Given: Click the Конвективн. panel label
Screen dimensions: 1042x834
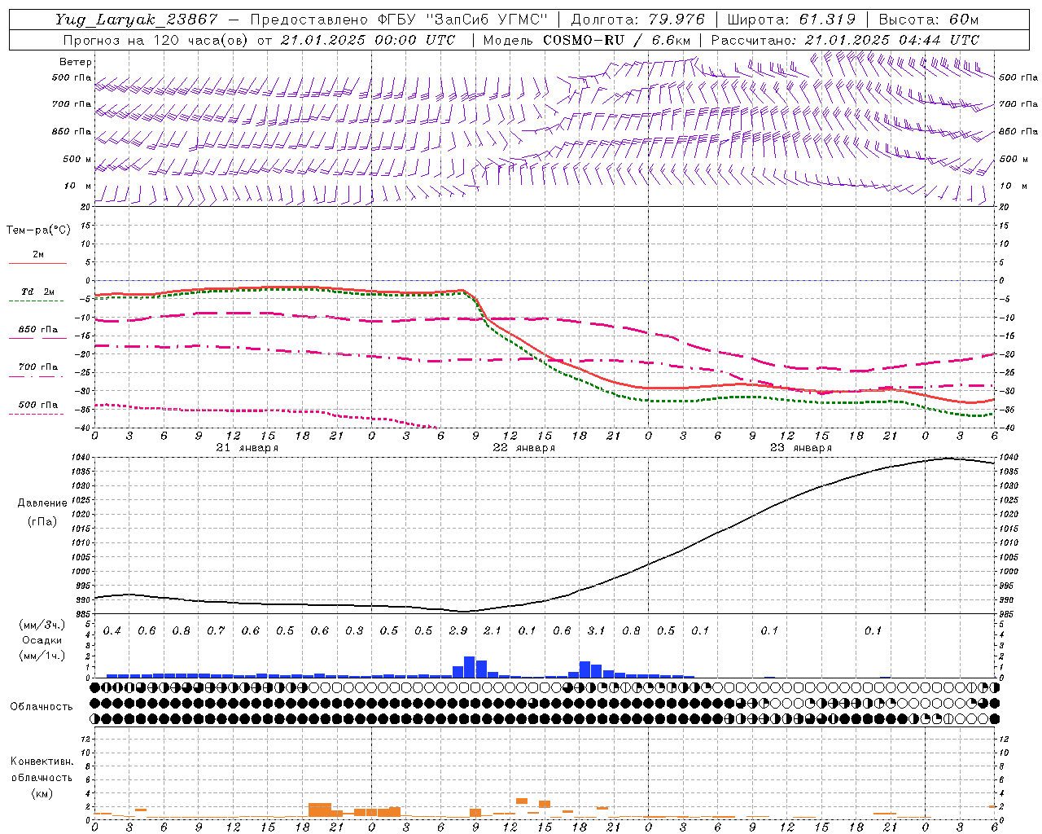Looking at the screenshot, I should coord(42,762).
